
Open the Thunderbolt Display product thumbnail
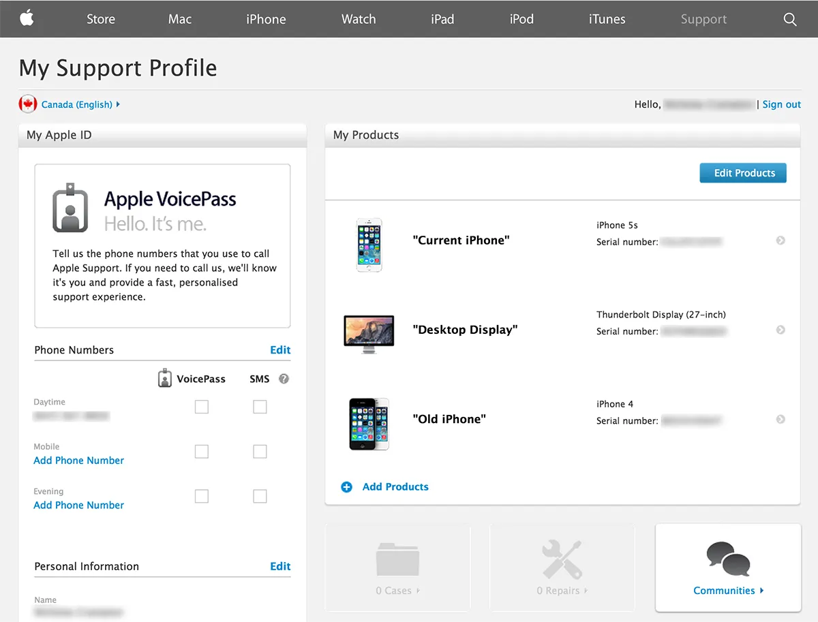pos(369,334)
